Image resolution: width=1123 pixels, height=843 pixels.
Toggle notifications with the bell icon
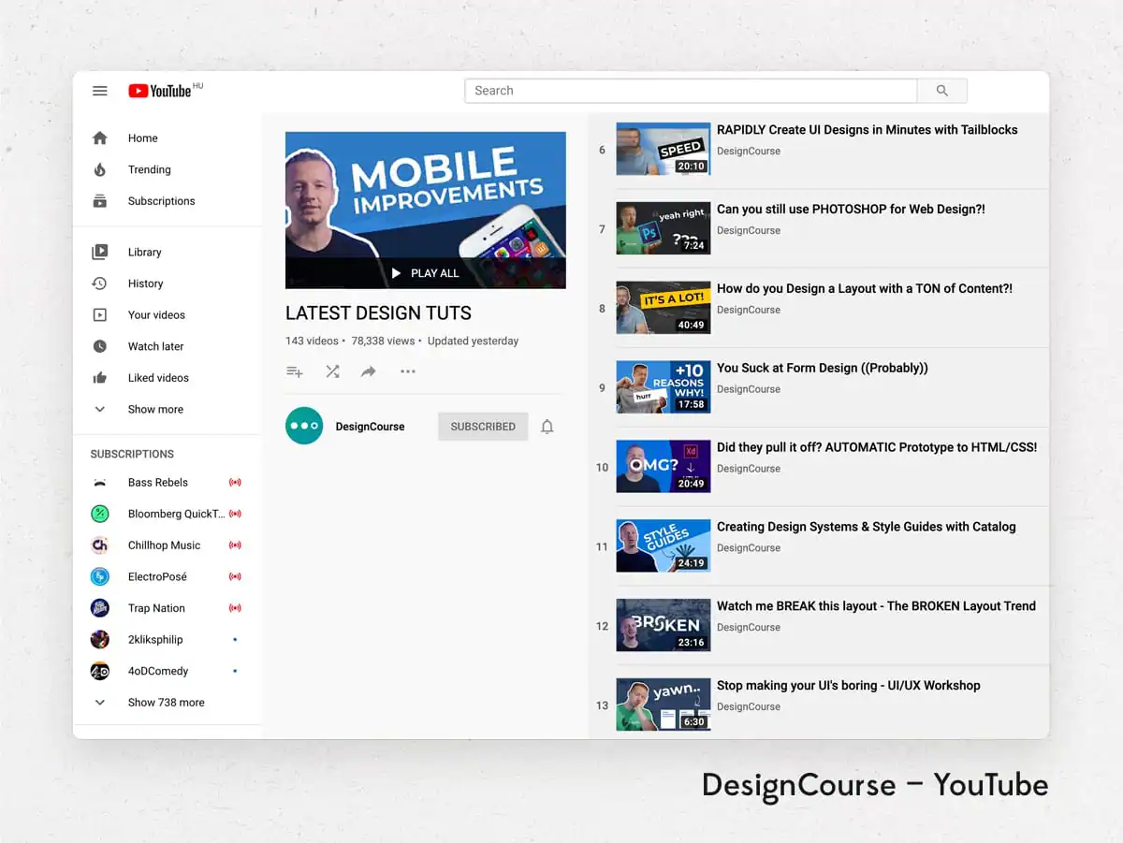(x=547, y=426)
